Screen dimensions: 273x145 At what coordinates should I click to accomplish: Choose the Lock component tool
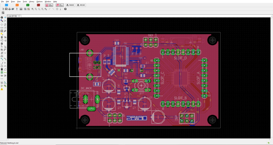[2, 43]
